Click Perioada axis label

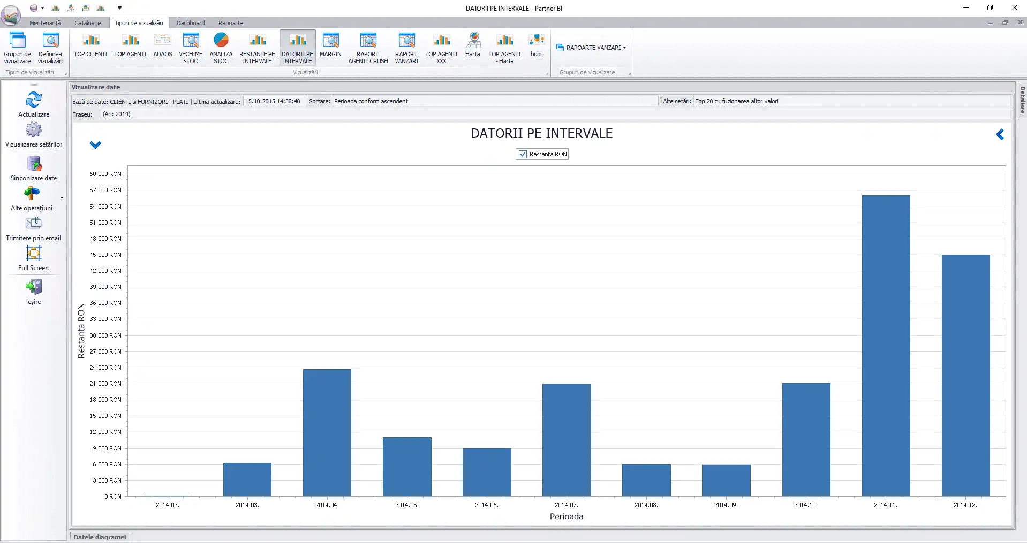[567, 516]
